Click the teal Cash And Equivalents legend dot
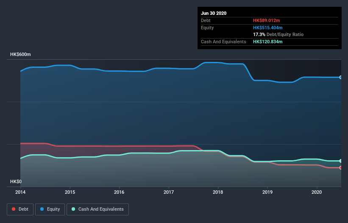 point(73,209)
